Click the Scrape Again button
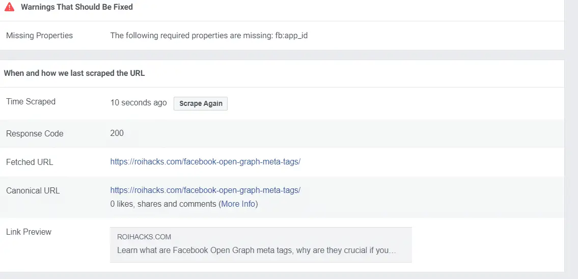Screen dimensions: 578x279 coord(201,103)
